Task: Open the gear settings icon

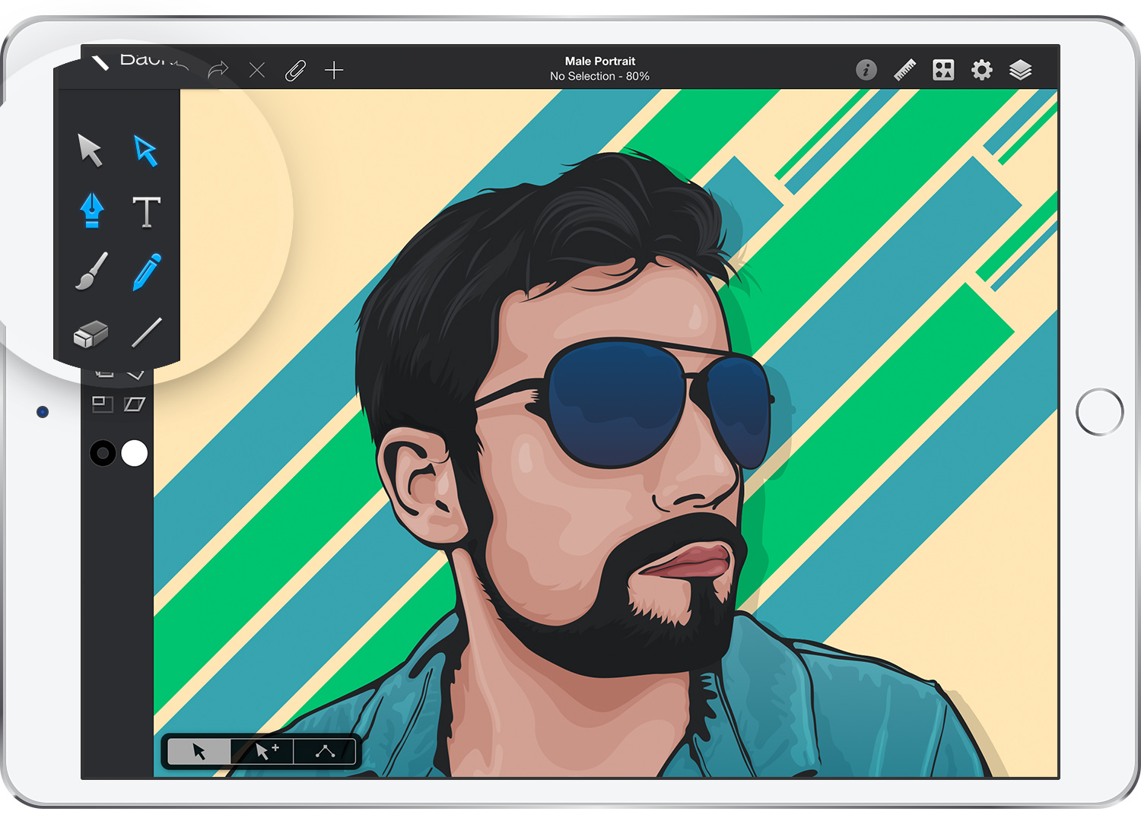Action: click(982, 70)
